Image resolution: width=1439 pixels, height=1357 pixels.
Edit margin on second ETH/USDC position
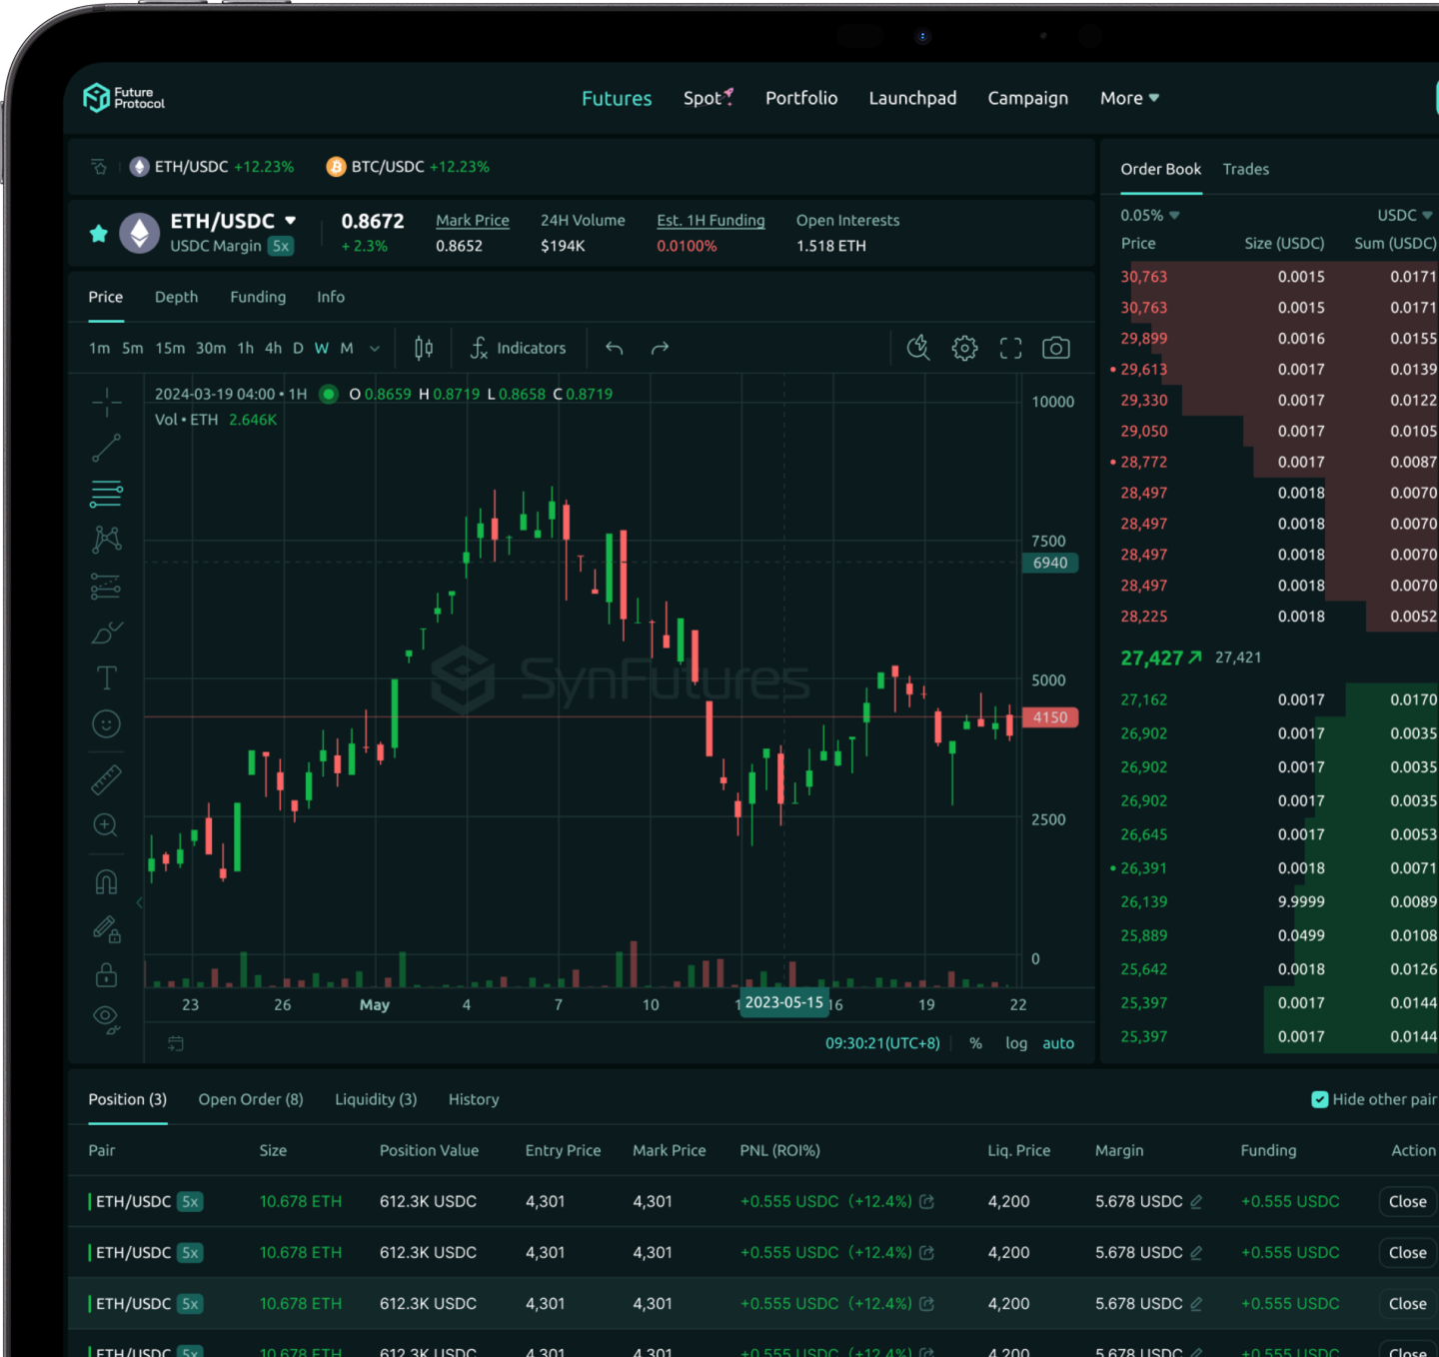(1196, 1252)
